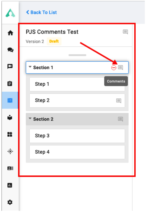
Task: Select the Step 3 item
Action: pyautogui.click(x=77, y=136)
